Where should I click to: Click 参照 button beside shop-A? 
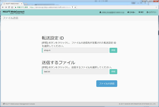[x=113, y=50]
